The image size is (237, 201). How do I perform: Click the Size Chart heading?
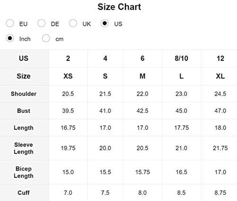coord(119,7)
